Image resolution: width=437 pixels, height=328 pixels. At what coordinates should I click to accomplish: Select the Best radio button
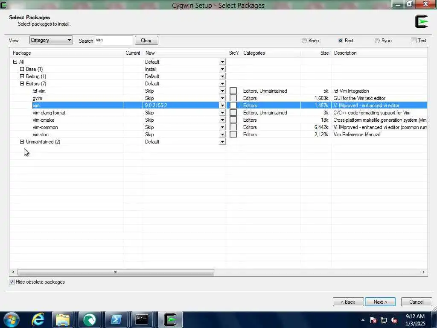coord(340,41)
